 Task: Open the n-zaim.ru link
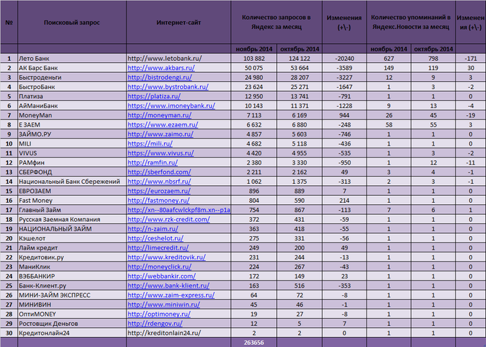coord(153,229)
